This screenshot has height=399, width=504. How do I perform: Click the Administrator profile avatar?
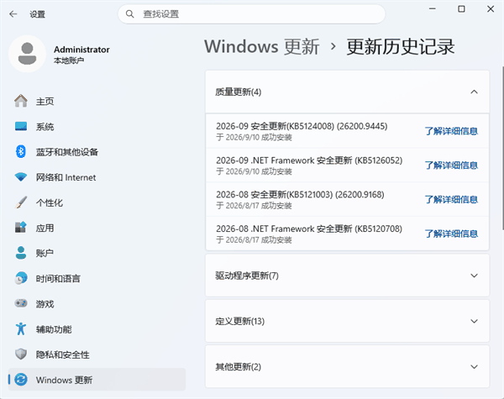pos(28,54)
